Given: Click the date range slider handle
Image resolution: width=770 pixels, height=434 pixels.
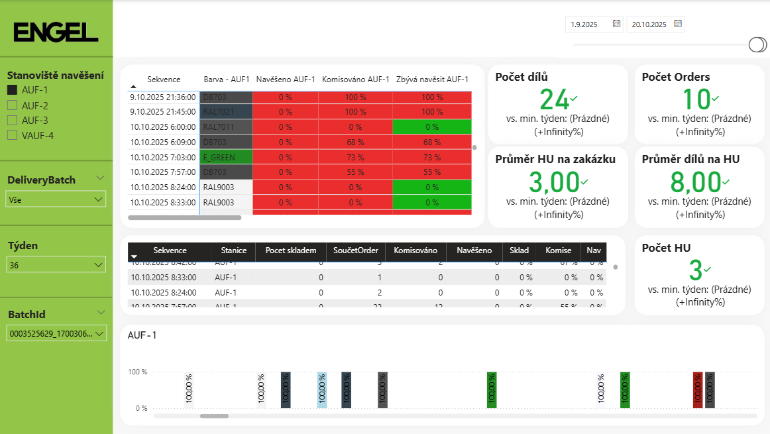Looking at the screenshot, I should 757,44.
